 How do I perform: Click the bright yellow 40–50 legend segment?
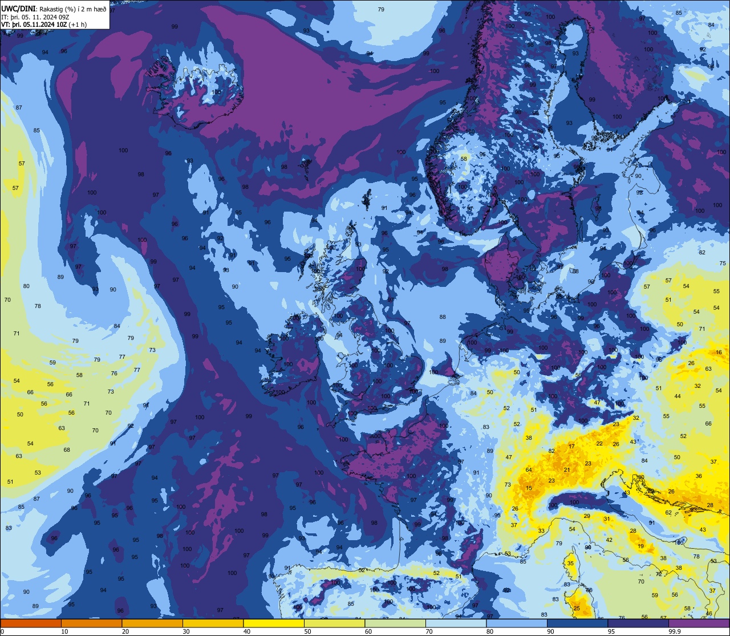pos(274,623)
